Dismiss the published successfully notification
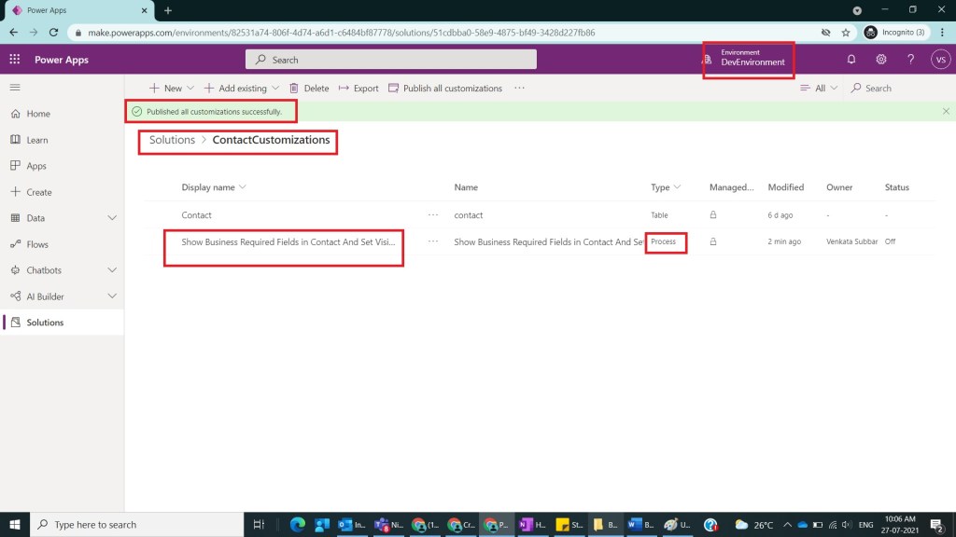The height and width of the screenshot is (537, 956). coord(946,111)
